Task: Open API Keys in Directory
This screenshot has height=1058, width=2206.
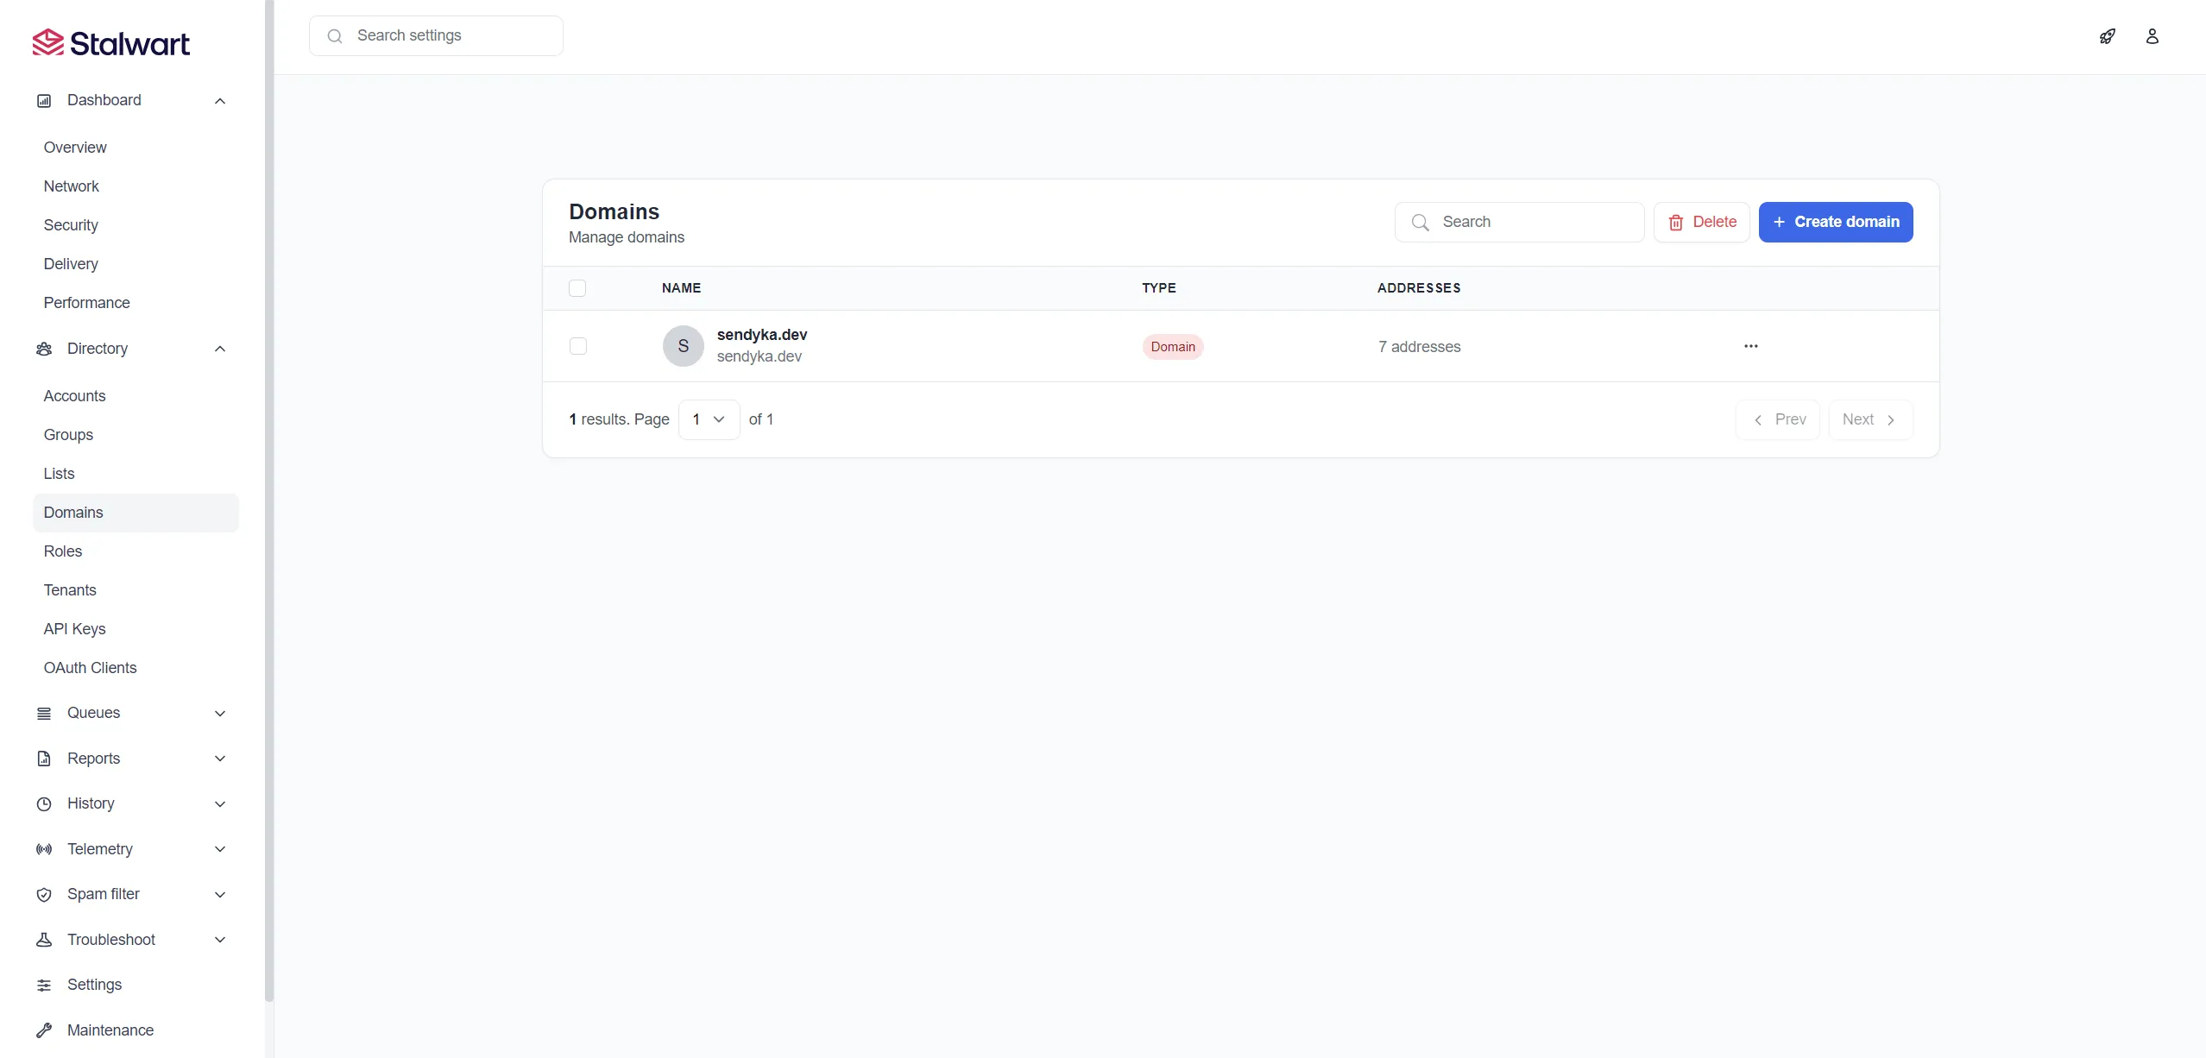Action: click(136, 629)
